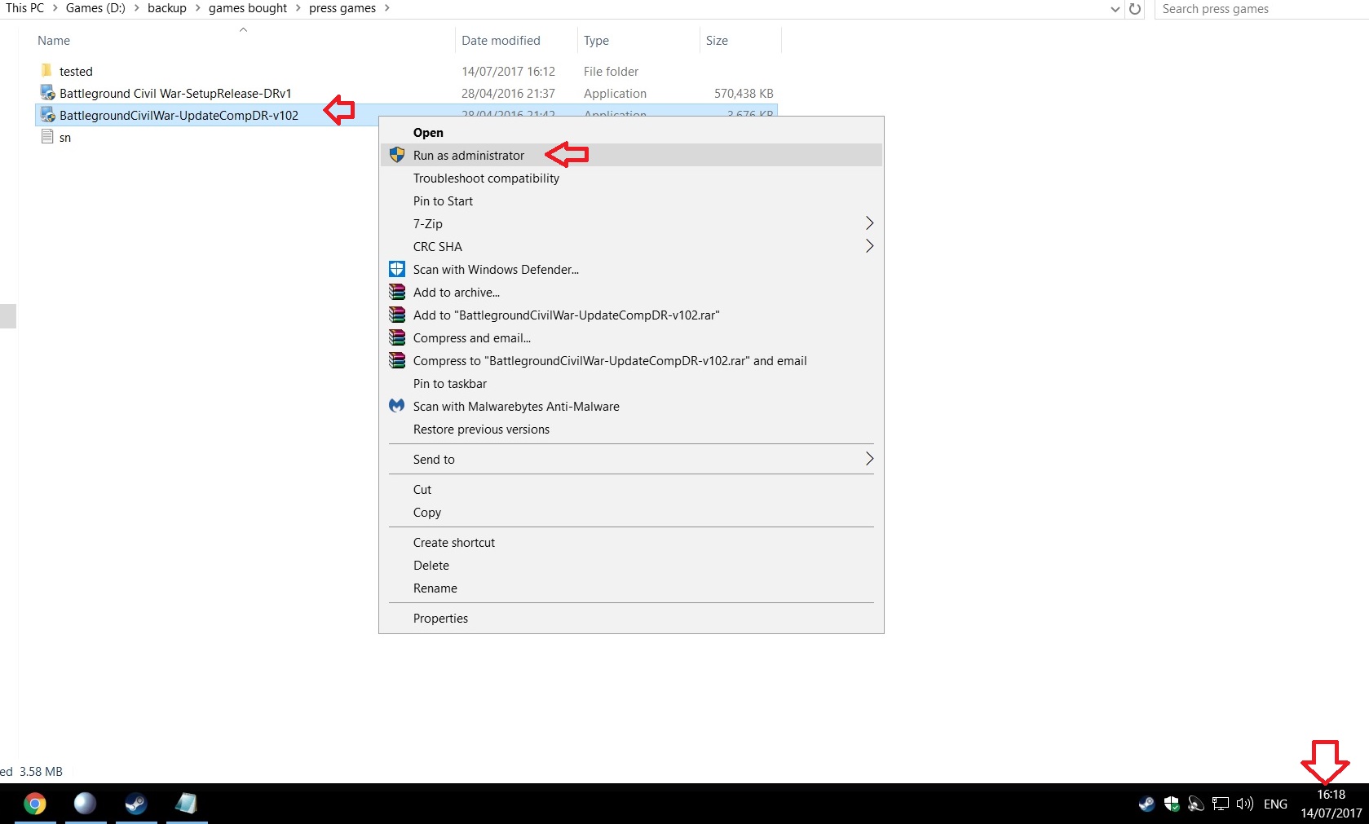Expand the 7-Zip submenu arrow
Screen dimensions: 1369x824
click(x=869, y=223)
